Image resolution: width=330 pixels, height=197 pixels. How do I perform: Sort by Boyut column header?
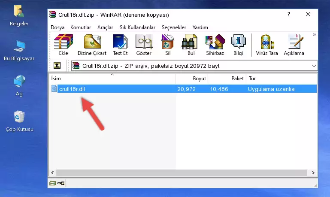click(x=192, y=78)
